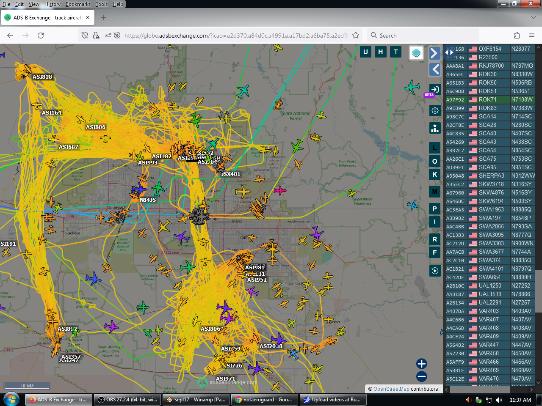Toggle the M map button
This screenshot has width=542, height=406.
(434, 192)
